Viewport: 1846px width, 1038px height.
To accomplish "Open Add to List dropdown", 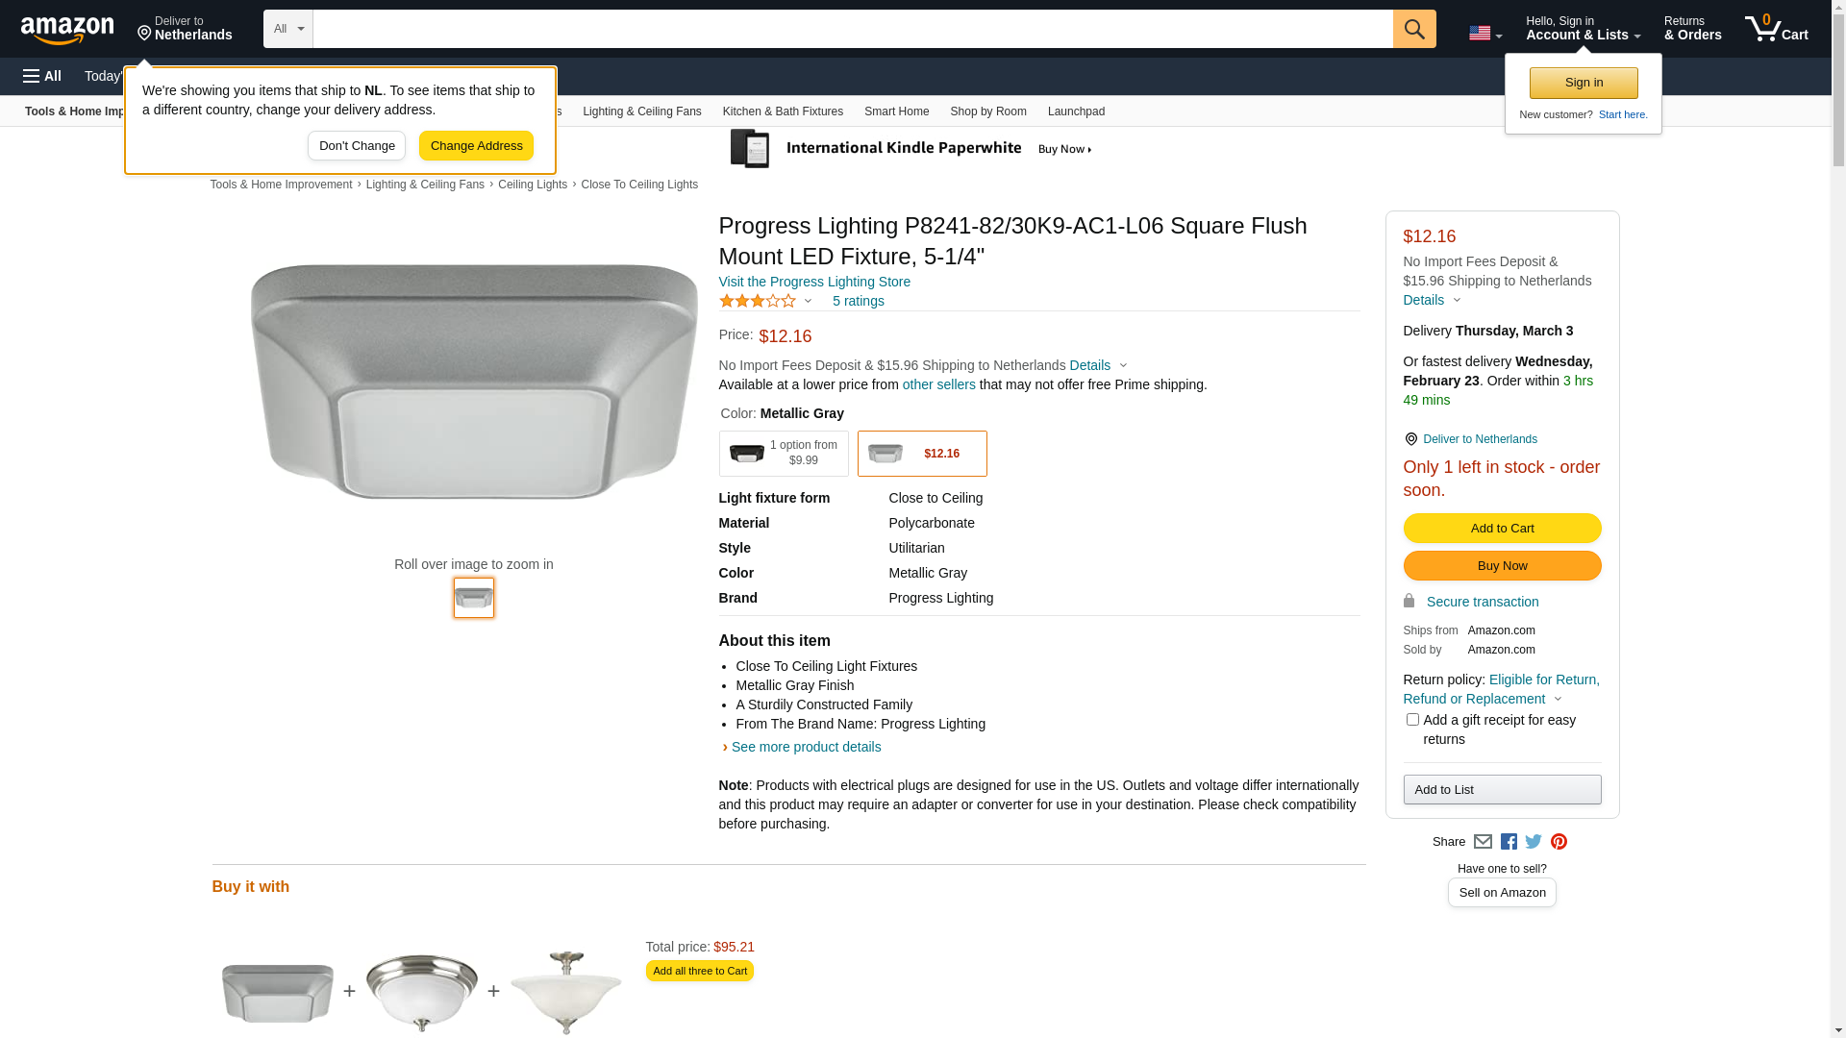I will 1501,790.
